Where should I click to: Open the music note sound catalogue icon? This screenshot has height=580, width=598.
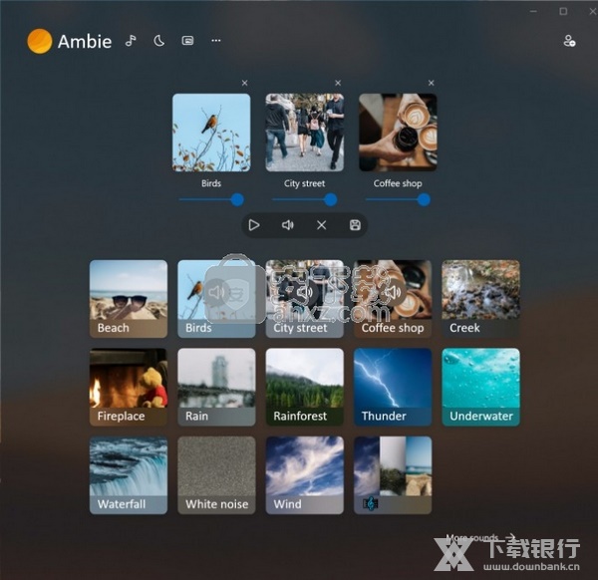[131, 41]
